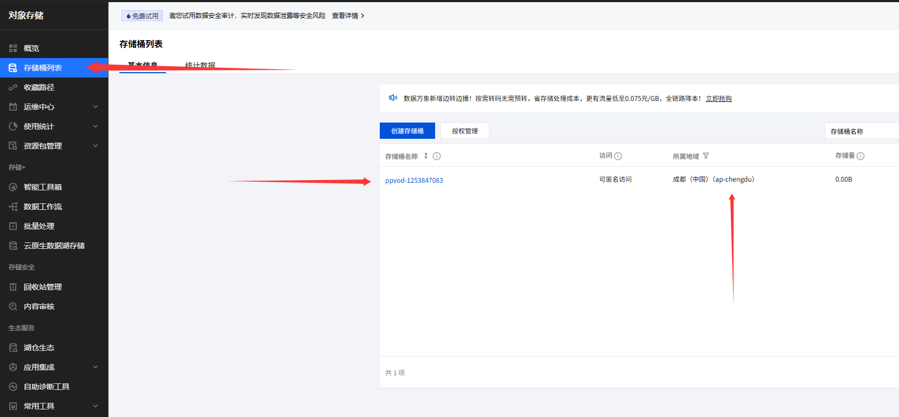Expand the 运维中心 chevron

click(x=95, y=107)
